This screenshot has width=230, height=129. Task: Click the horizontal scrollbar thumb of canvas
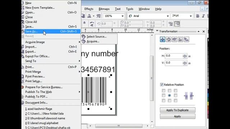119,126
